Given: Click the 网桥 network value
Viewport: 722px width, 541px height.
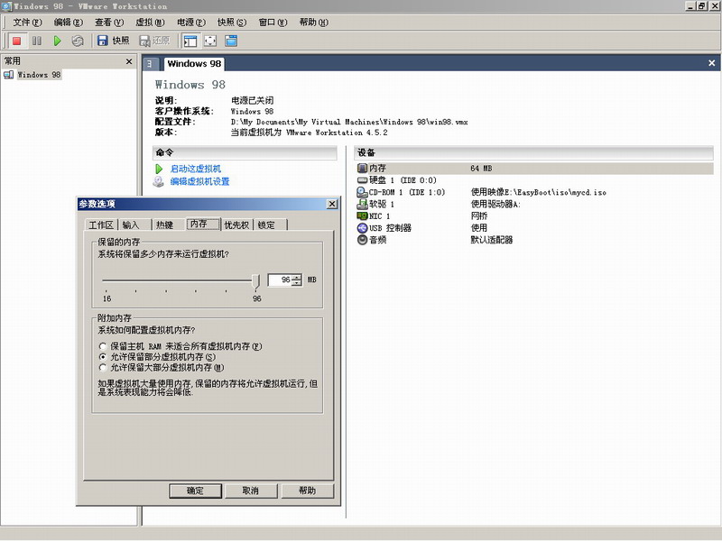Looking at the screenshot, I should [479, 216].
